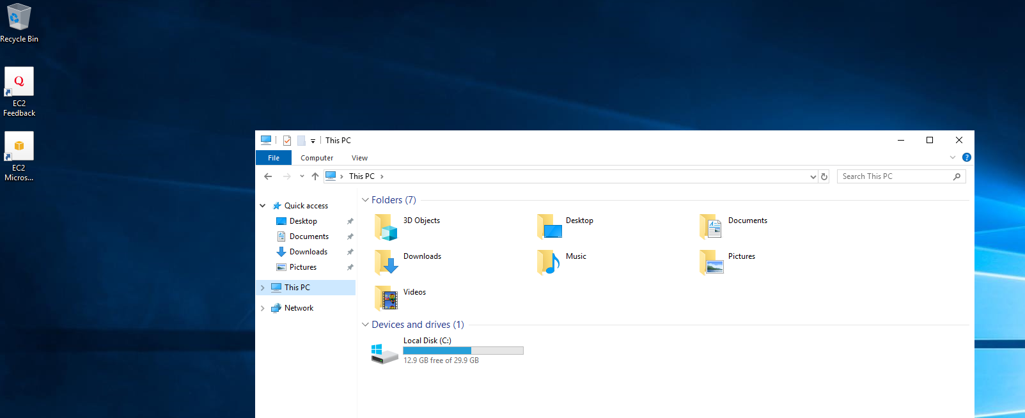Click the computer icon in address bar
Viewport: 1025px width, 418px height.
pos(331,176)
